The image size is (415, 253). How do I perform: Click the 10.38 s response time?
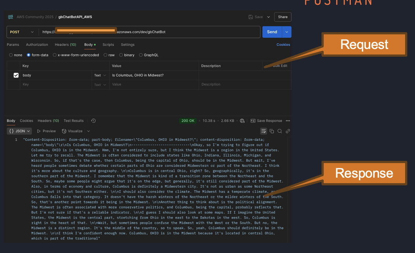209,121
